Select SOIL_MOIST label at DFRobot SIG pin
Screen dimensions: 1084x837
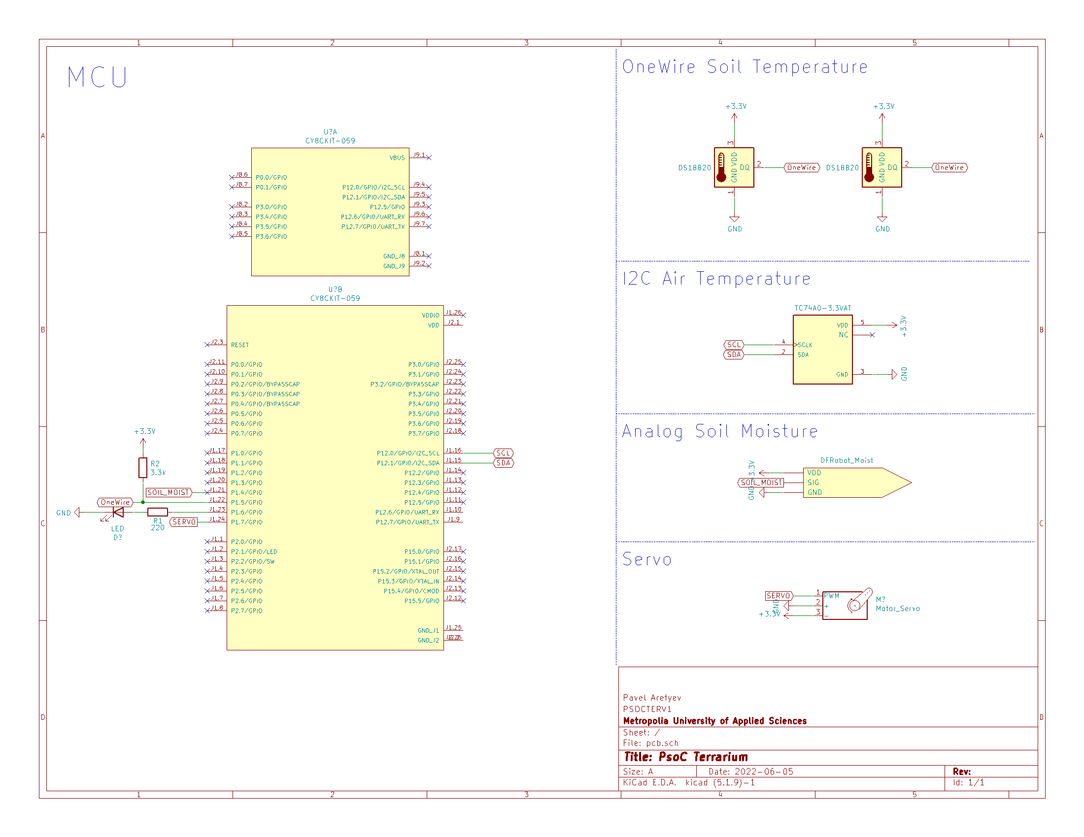point(761,483)
